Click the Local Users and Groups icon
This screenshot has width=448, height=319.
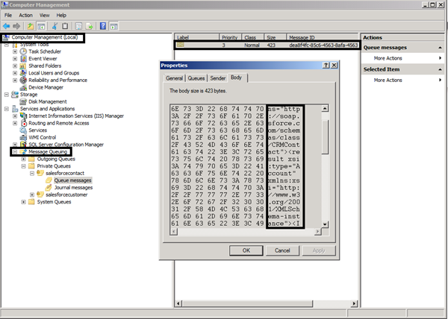coord(23,73)
